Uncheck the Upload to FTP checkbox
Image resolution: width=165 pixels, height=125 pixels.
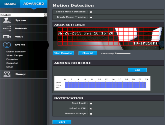tap(91, 109)
